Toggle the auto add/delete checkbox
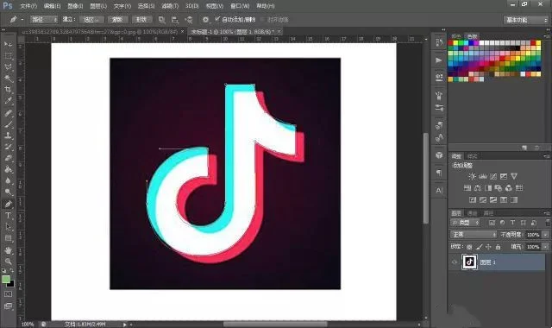The height and width of the screenshot is (328, 552). (x=217, y=19)
